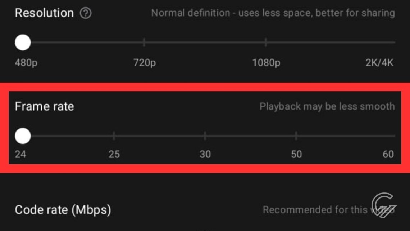Set frame rate slider to 30 mark
Screen dimensions: 410x231
[205, 136]
